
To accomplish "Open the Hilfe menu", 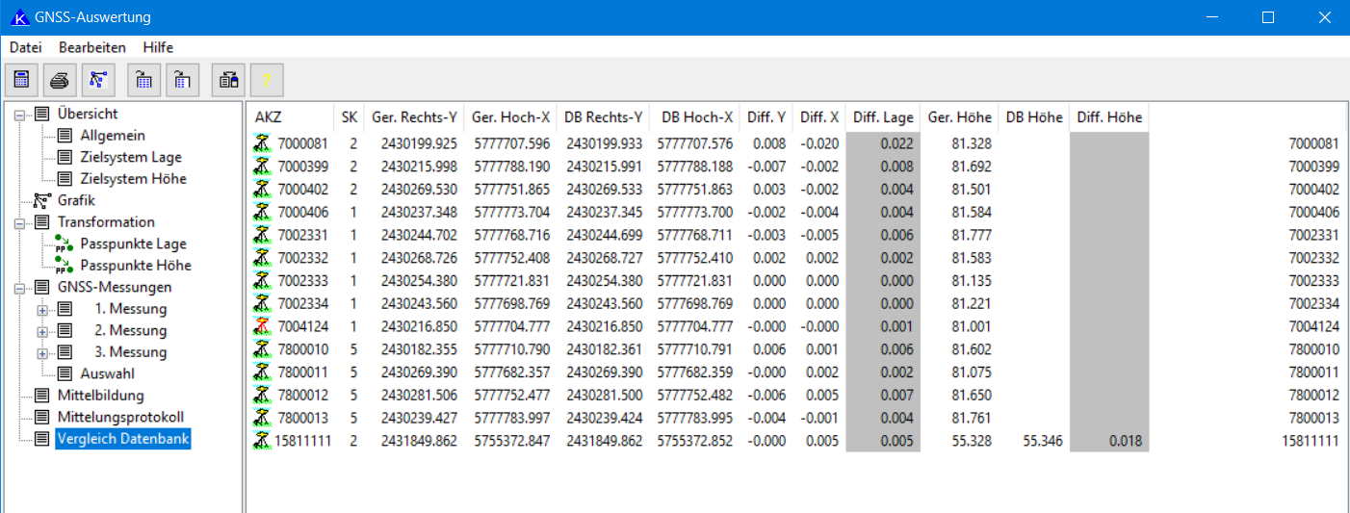I will point(158,47).
